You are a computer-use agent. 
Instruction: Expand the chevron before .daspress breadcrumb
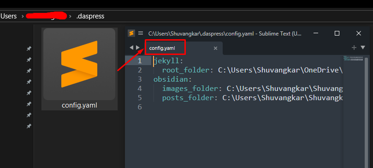coord(71,17)
